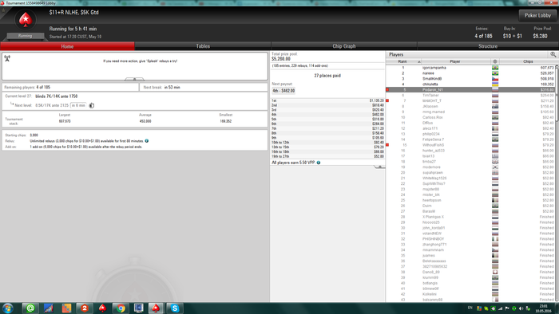Open the Poker Lobby
Screen dimensions: 559x314
point(537,15)
